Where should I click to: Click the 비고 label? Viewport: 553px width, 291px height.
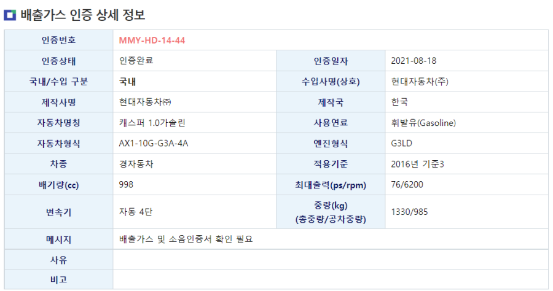(58, 280)
